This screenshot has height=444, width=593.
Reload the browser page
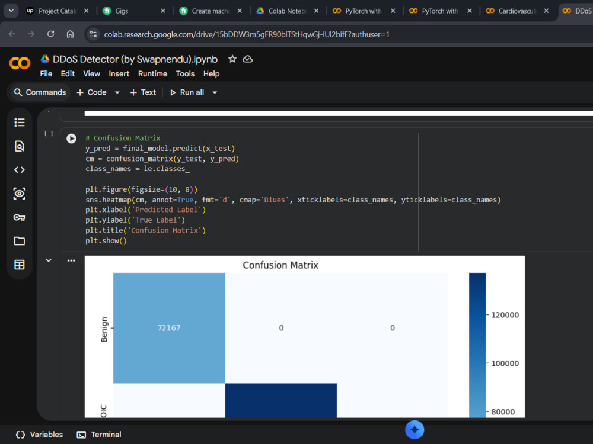(50, 34)
